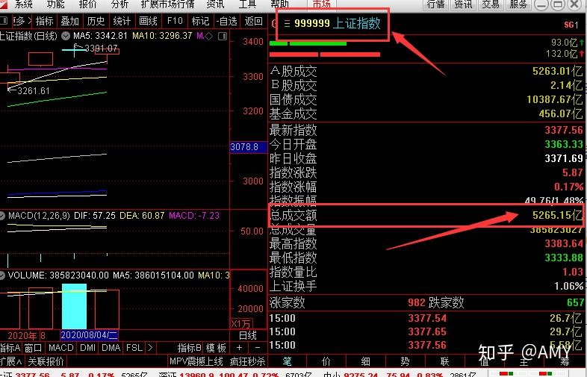Screen dimensions: 587x377
Task: Open the 模板 template button
Action: tap(216, 348)
